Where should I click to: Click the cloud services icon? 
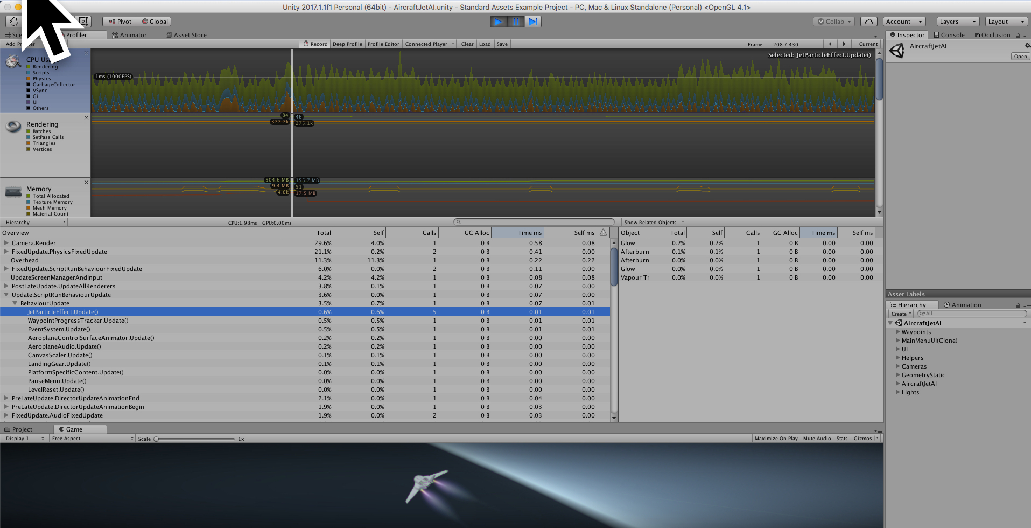[868, 22]
